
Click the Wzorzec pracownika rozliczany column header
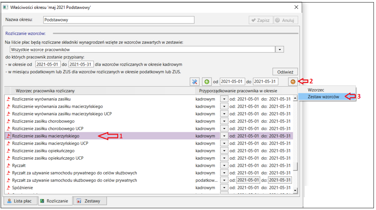(45, 91)
